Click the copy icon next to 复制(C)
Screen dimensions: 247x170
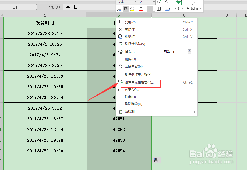click(x=120, y=22)
